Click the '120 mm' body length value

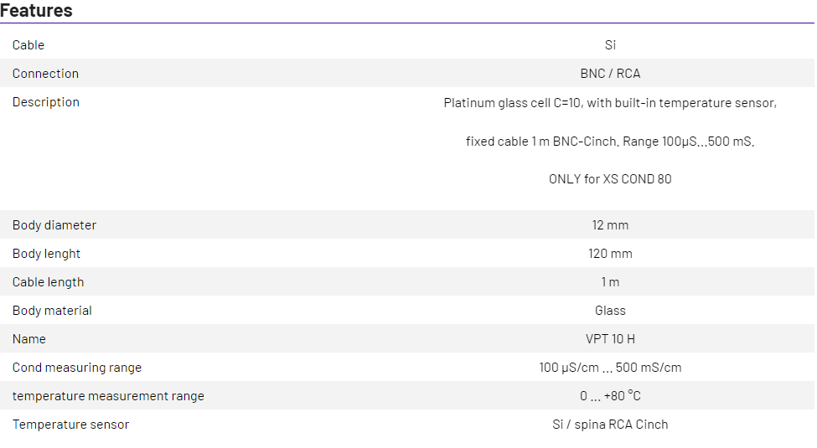click(x=610, y=254)
